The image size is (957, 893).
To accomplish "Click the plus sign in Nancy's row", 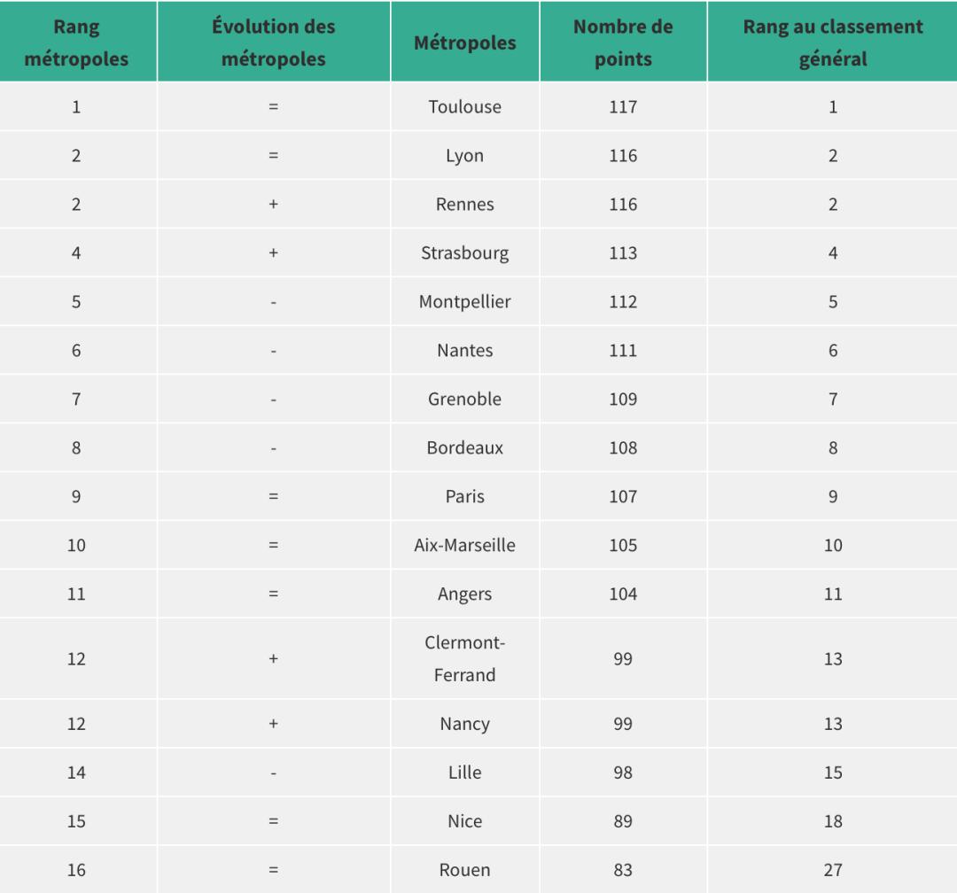I will point(273,724).
